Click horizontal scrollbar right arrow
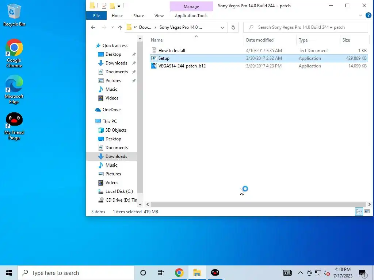 click(369, 204)
